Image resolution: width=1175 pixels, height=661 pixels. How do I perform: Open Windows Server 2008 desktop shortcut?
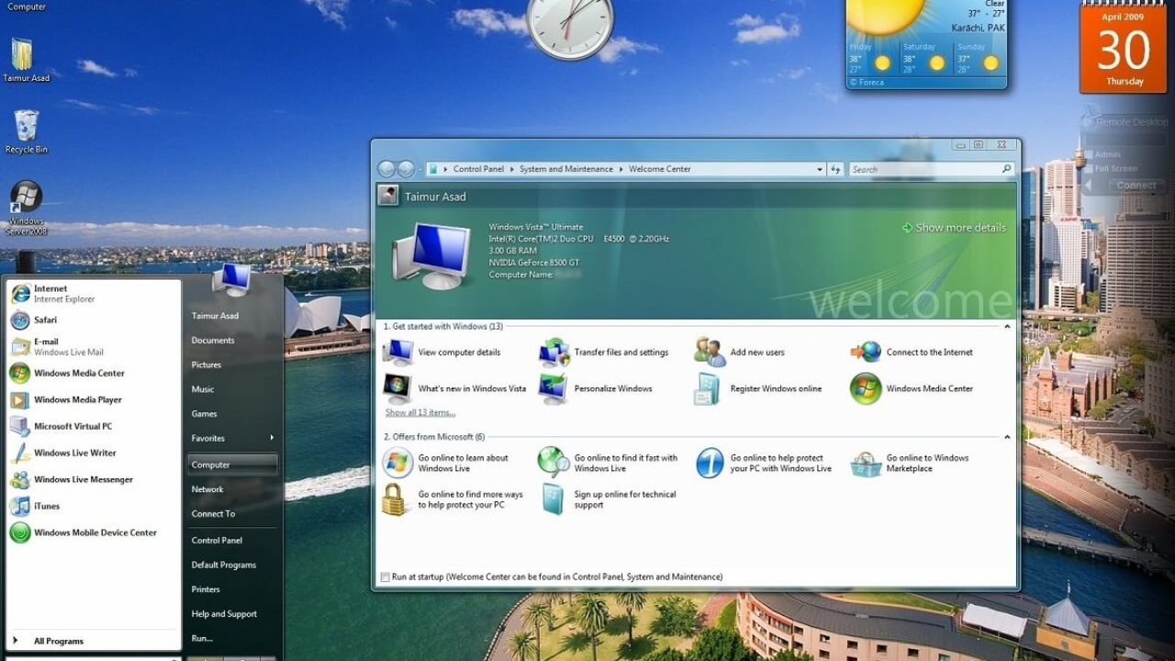[26, 208]
